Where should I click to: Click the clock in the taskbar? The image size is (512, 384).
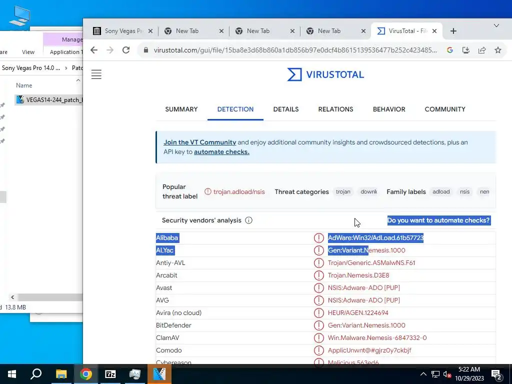click(x=469, y=374)
